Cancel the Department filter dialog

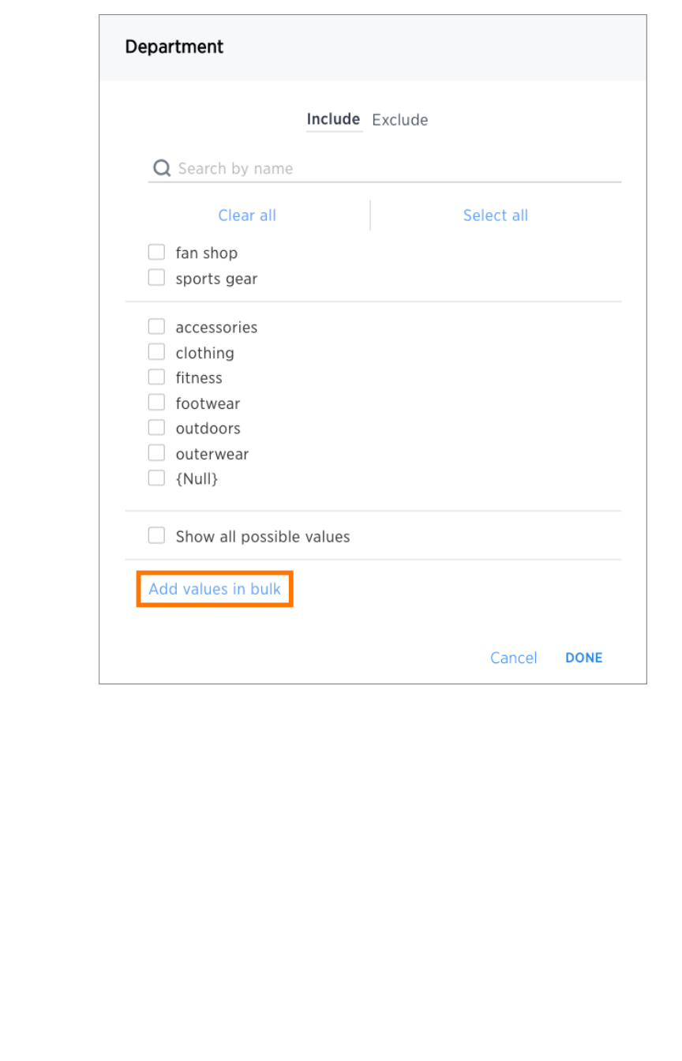(513, 658)
